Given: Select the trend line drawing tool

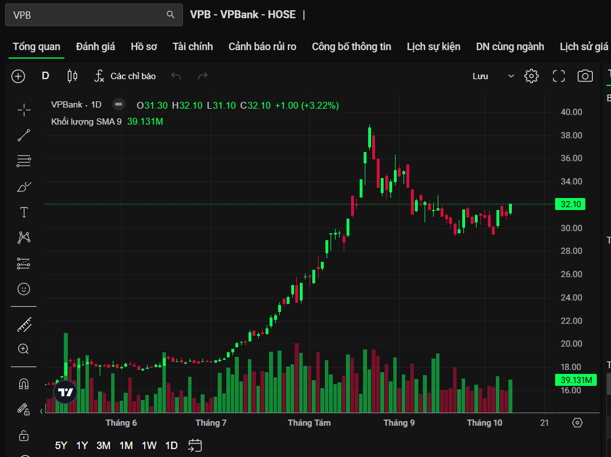Looking at the screenshot, I should click(x=24, y=135).
